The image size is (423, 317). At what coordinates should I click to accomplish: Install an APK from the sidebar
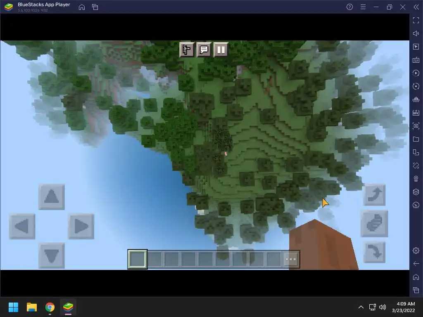416,113
